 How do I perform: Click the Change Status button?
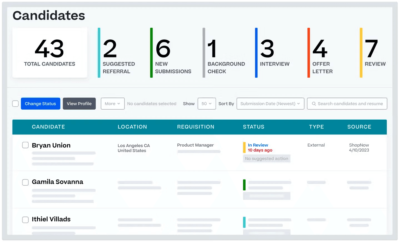point(41,104)
